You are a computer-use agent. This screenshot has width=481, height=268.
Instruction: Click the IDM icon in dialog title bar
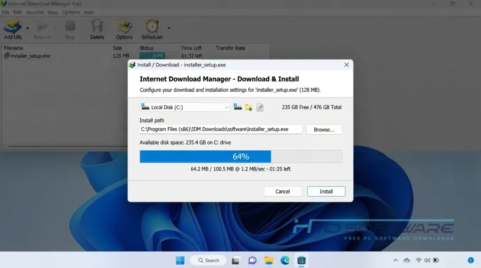[132, 65]
